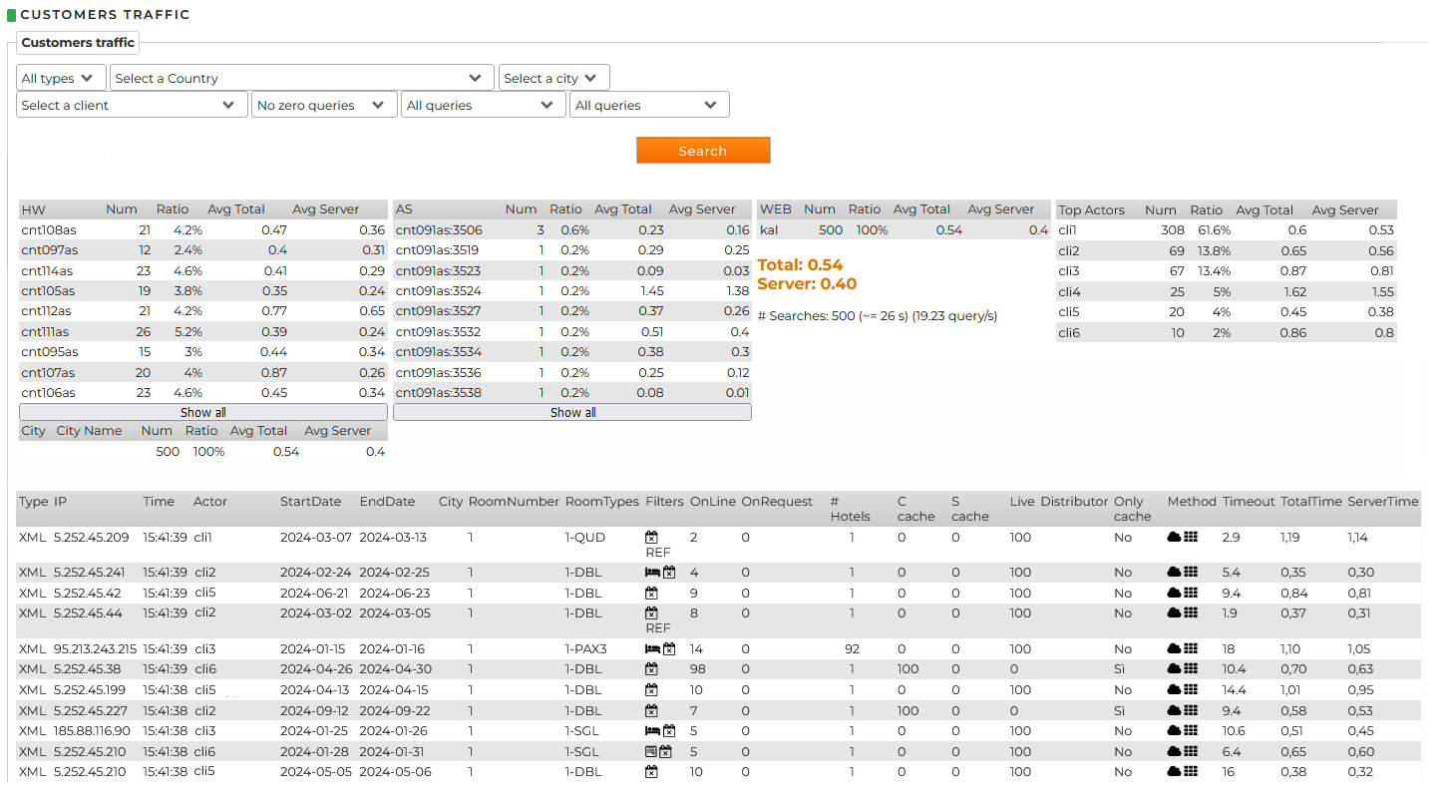Viewport: 1452px width, 808px height.
Task: Click grid method icon in 185.88.116.90 row
Action: 1191,730
